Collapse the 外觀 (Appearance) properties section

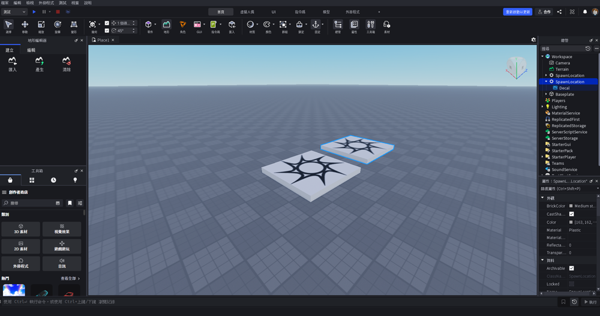coord(542,198)
